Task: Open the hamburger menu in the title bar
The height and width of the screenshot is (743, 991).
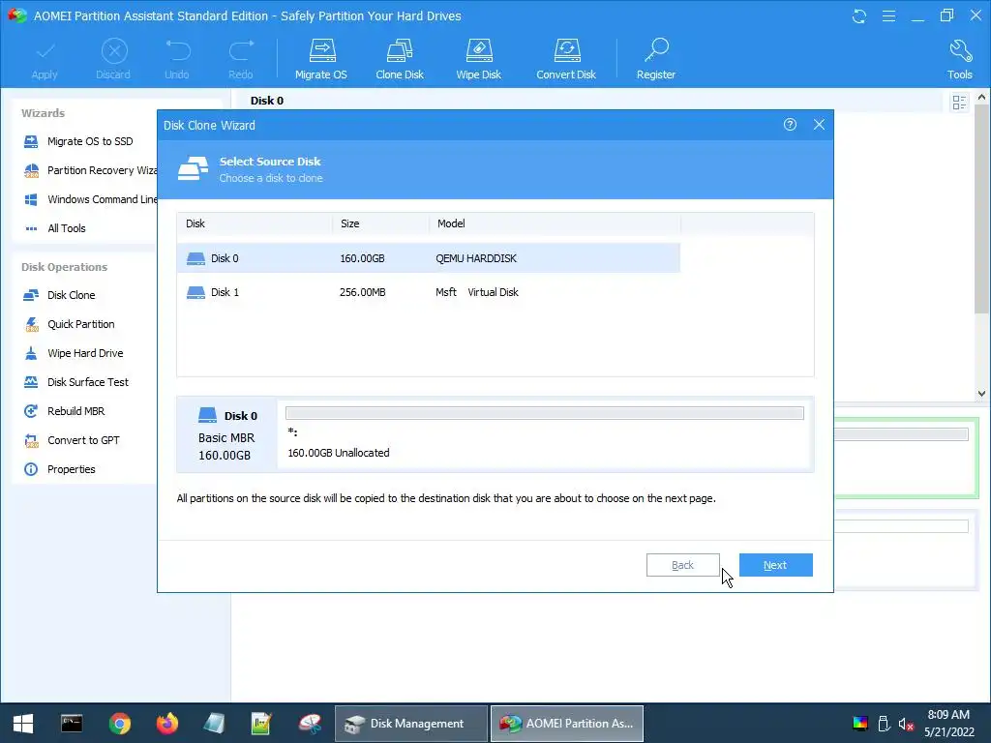Action: pos(888,15)
